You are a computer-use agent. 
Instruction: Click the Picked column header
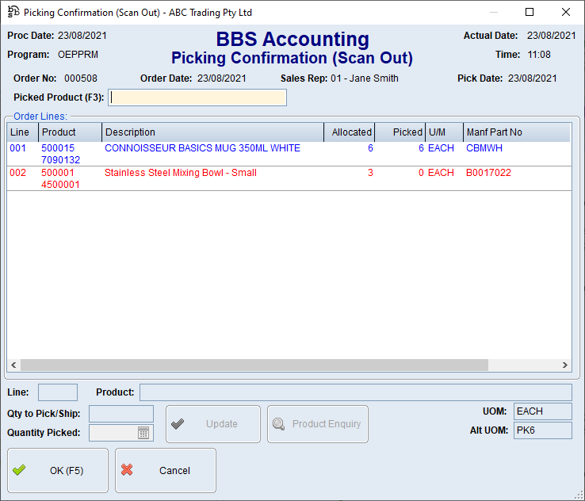coord(400,132)
